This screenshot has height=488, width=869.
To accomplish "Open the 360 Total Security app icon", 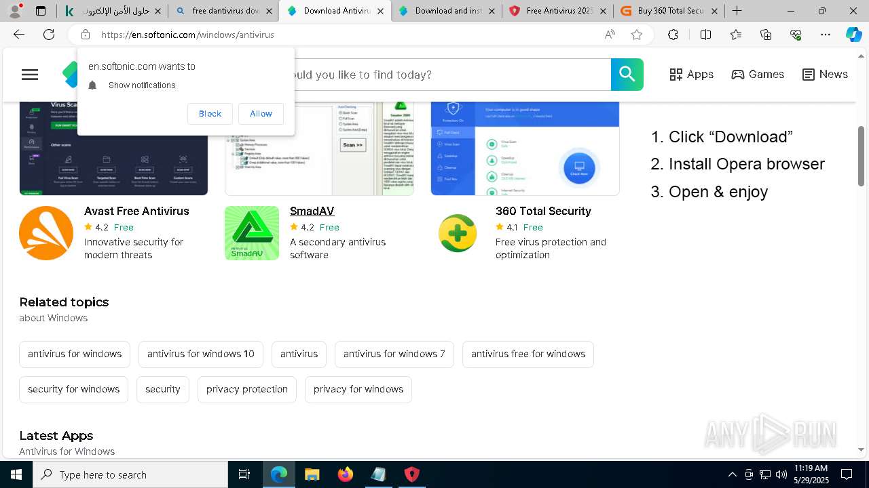I will tap(458, 233).
